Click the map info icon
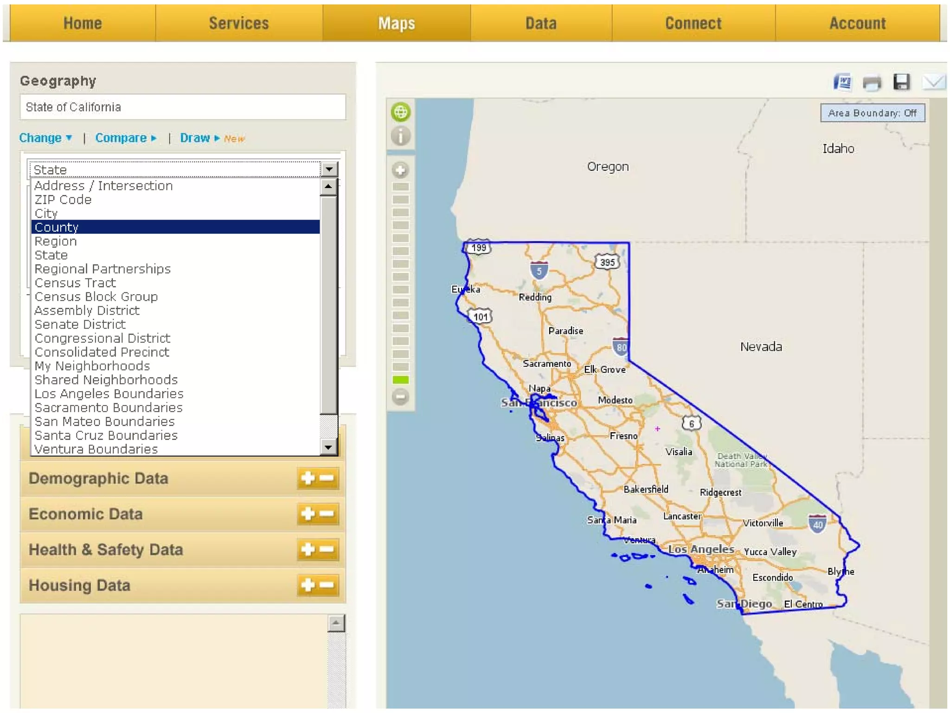950x713 pixels. pos(400,136)
